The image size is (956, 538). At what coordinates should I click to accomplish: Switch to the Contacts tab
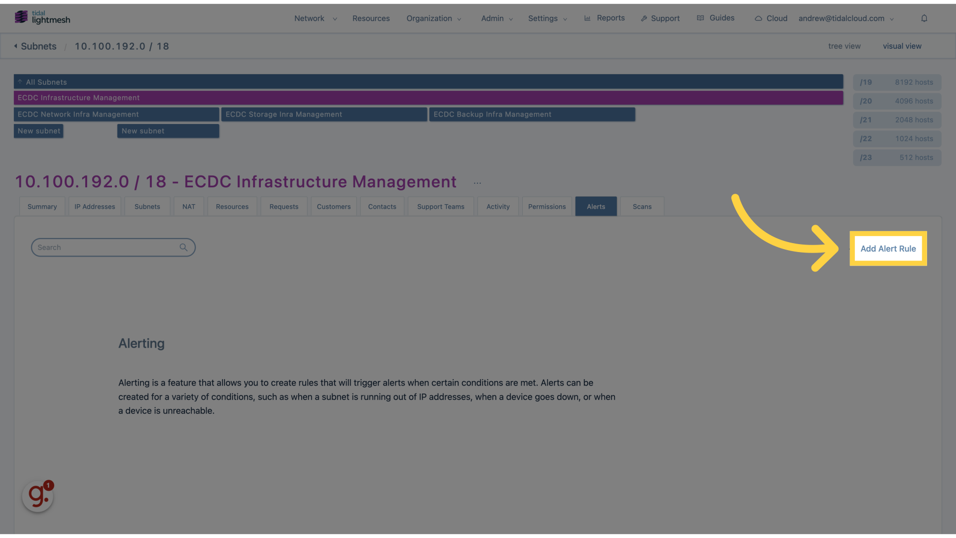pos(382,206)
